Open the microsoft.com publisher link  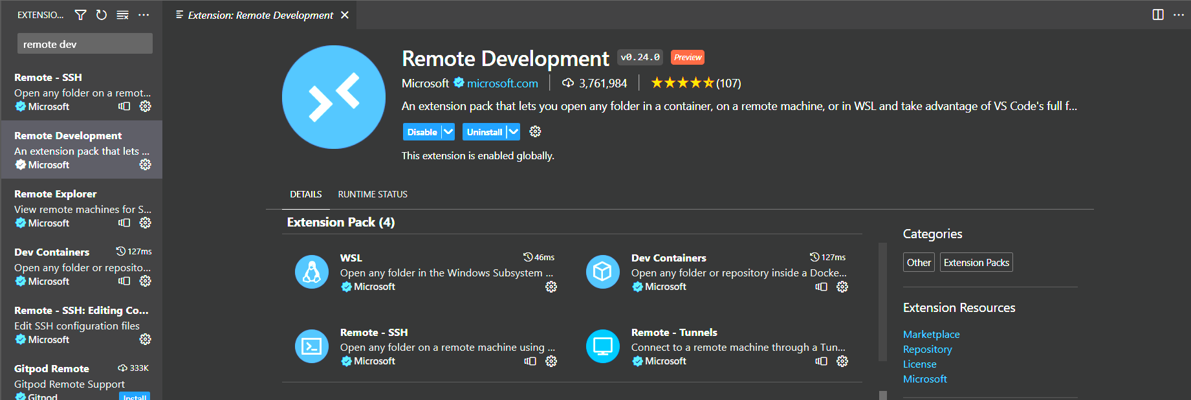[503, 83]
